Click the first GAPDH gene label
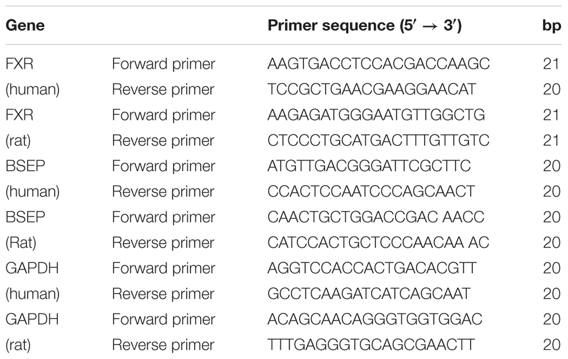This screenshot has height=359, width=568. [32, 268]
